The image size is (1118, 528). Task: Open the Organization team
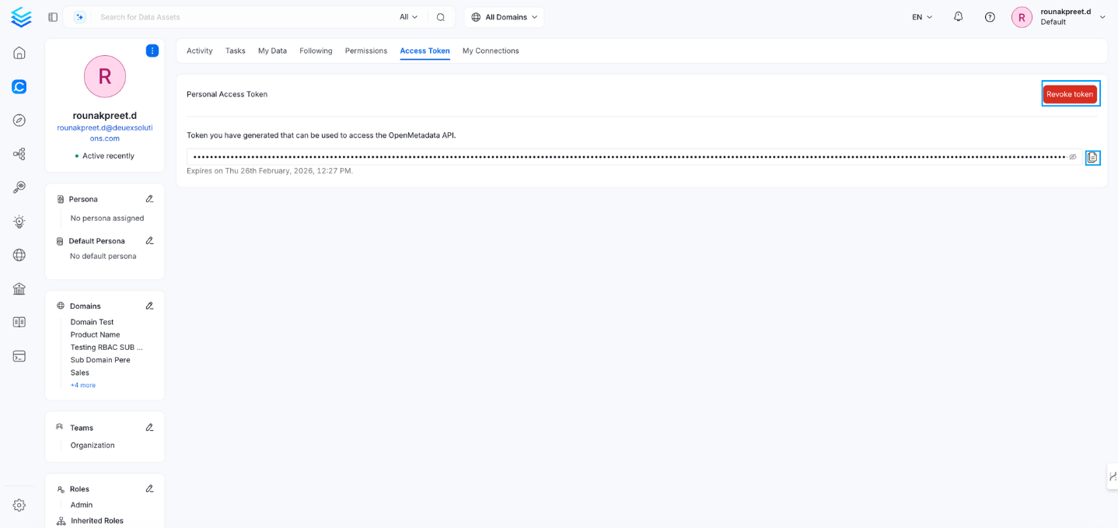point(93,446)
